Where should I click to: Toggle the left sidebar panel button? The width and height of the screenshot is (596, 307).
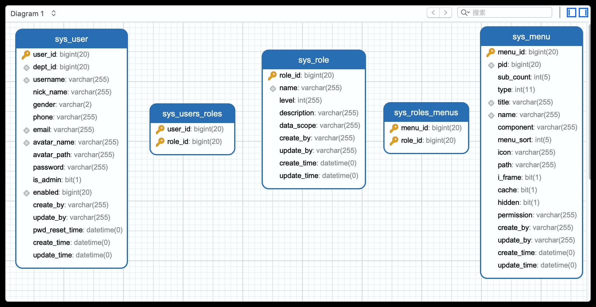click(x=571, y=13)
